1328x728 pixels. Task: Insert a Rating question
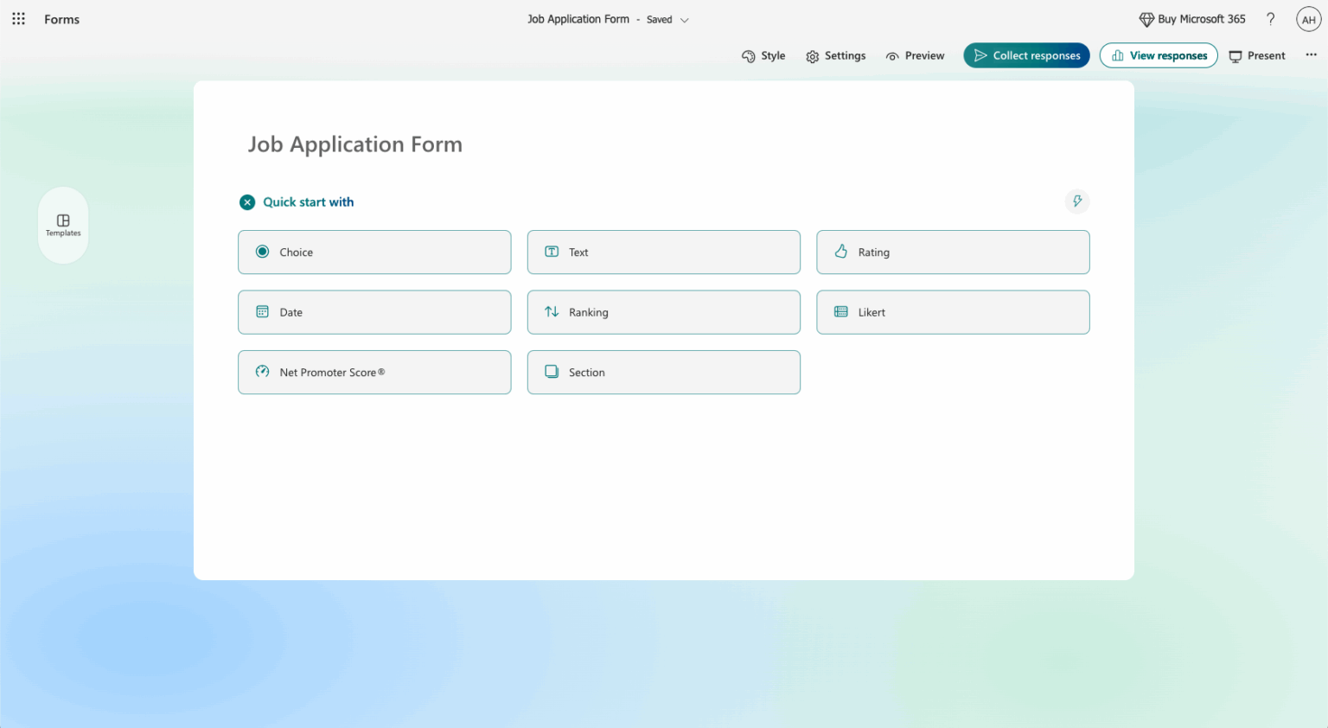[952, 252]
